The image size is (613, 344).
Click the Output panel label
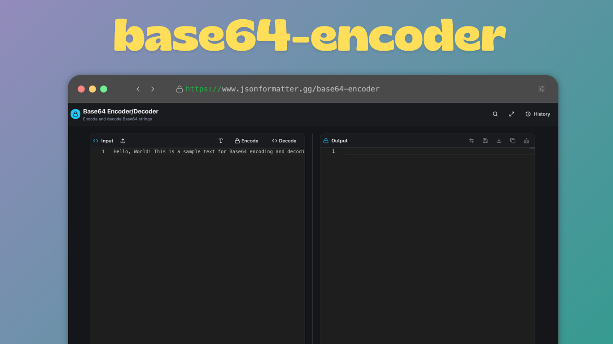point(339,141)
